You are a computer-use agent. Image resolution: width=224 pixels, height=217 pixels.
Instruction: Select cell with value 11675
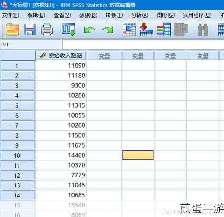pyautogui.click(x=61, y=145)
